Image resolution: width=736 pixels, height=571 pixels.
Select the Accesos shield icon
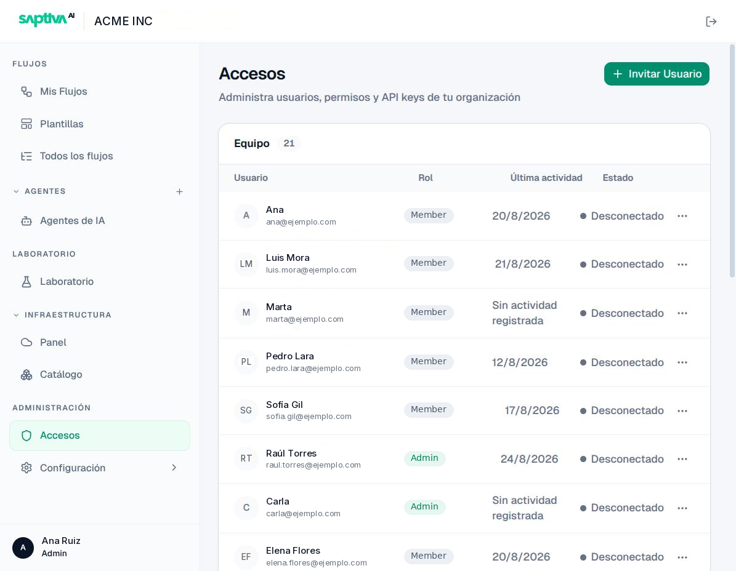(26, 436)
